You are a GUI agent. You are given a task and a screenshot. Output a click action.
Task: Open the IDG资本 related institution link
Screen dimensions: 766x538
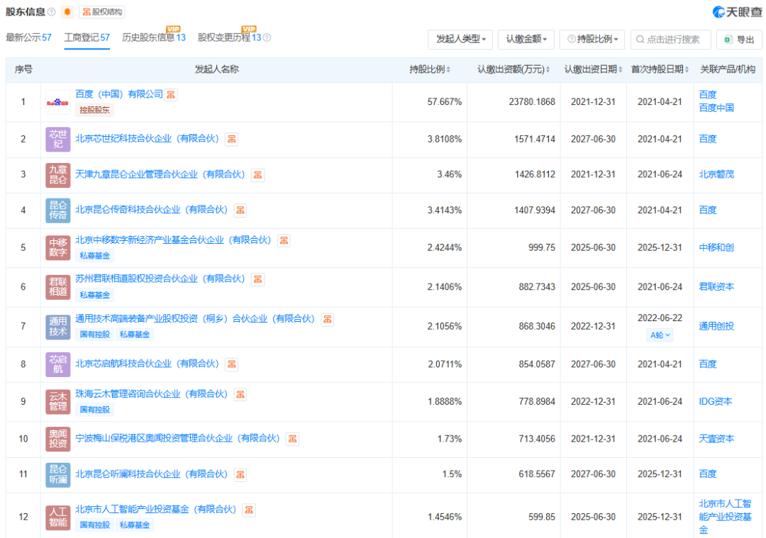715,401
